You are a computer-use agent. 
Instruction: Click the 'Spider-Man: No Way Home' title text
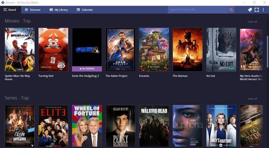pos(17,77)
